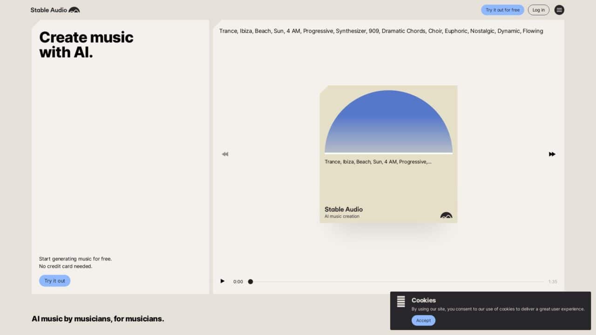The height and width of the screenshot is (335, 596).
Task: Open the hamburger menu icon
Action: 559,10
